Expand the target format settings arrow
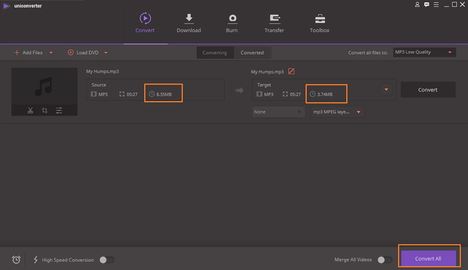468x270 pixels. click(386, 90)
